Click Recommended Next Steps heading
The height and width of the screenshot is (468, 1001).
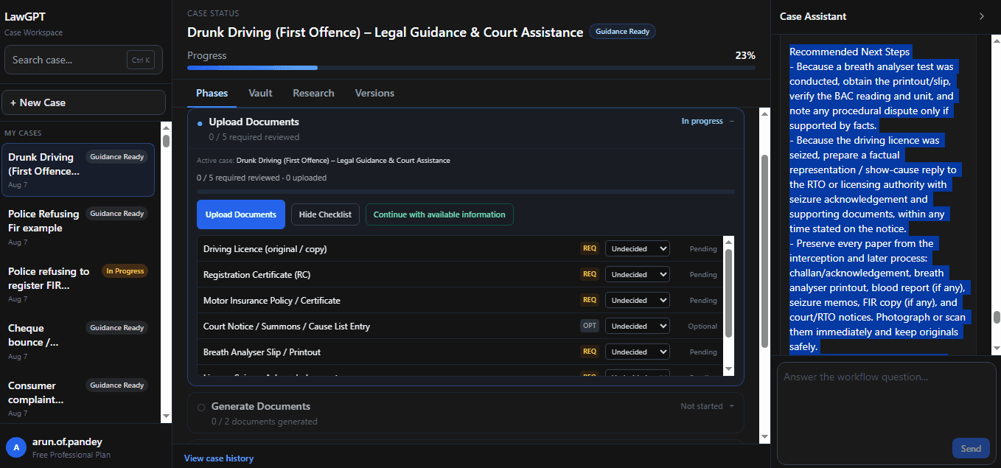coord(850,52)
